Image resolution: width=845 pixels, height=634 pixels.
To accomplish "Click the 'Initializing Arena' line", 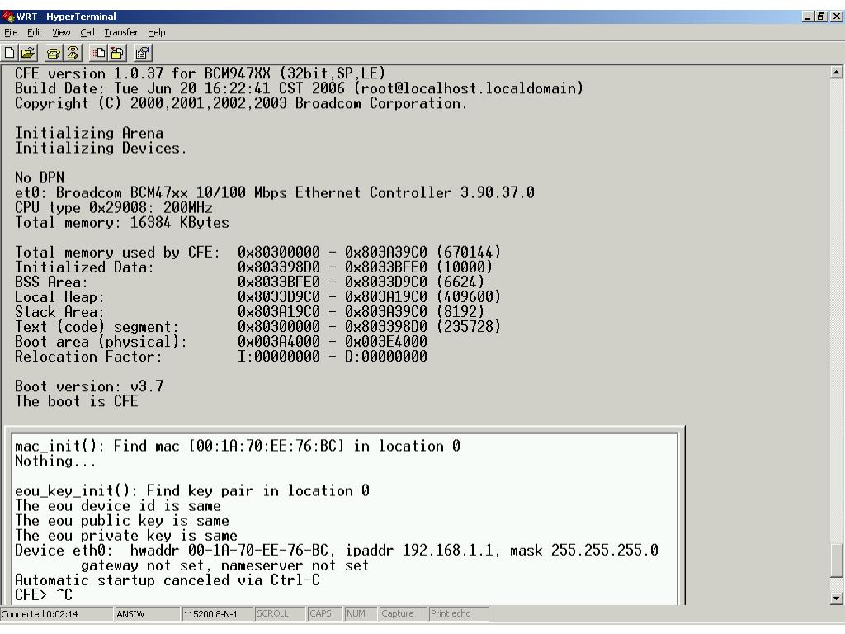I will [88, 133].
